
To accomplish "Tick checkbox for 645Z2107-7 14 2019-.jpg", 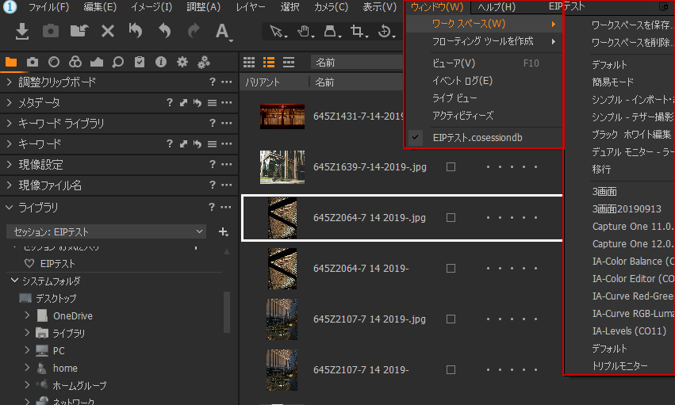I will click(451, 319).
